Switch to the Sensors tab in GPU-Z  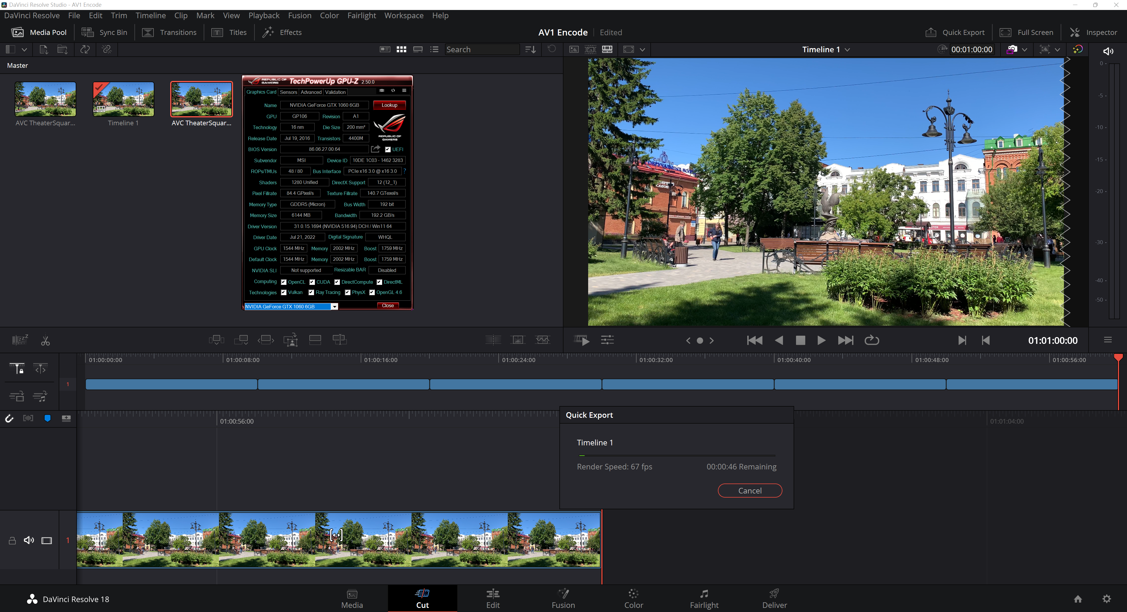(x=288, y=92)
